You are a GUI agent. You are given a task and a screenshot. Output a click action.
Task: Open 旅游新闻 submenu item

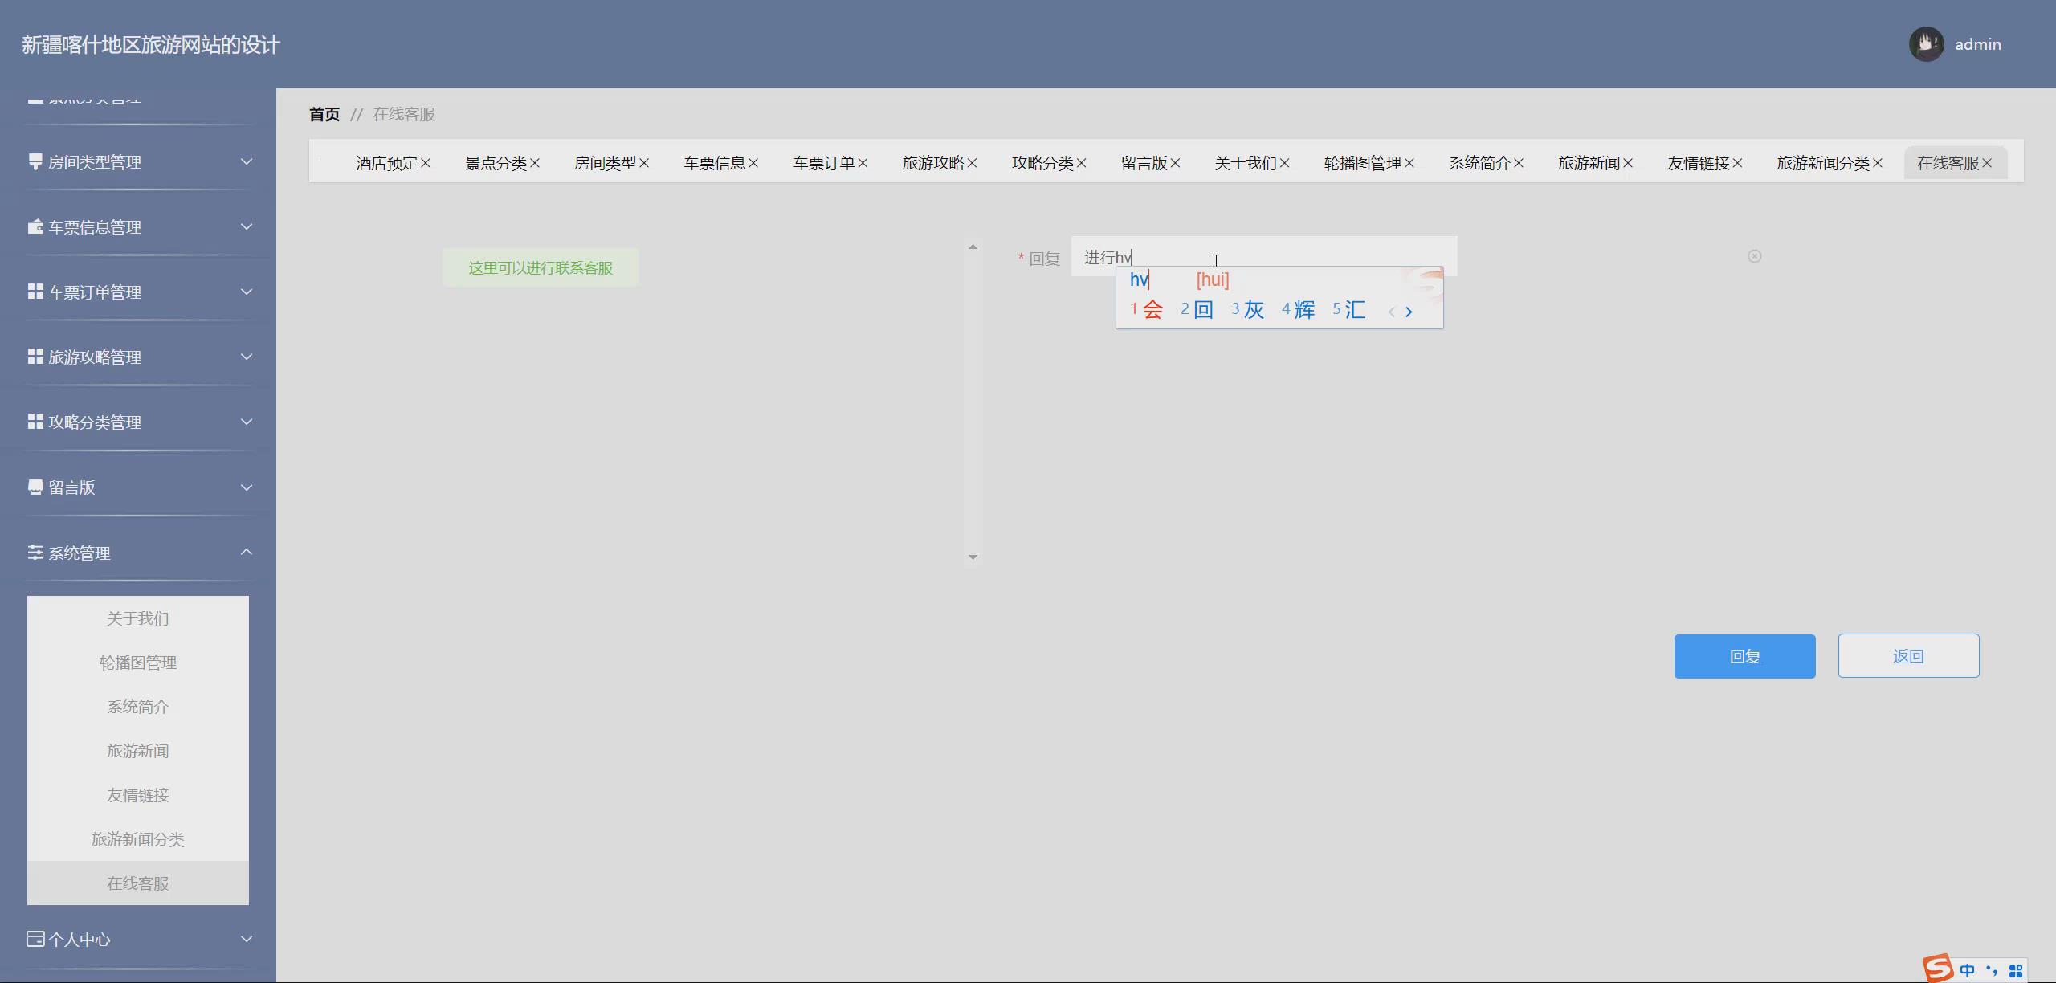(138, 751)
